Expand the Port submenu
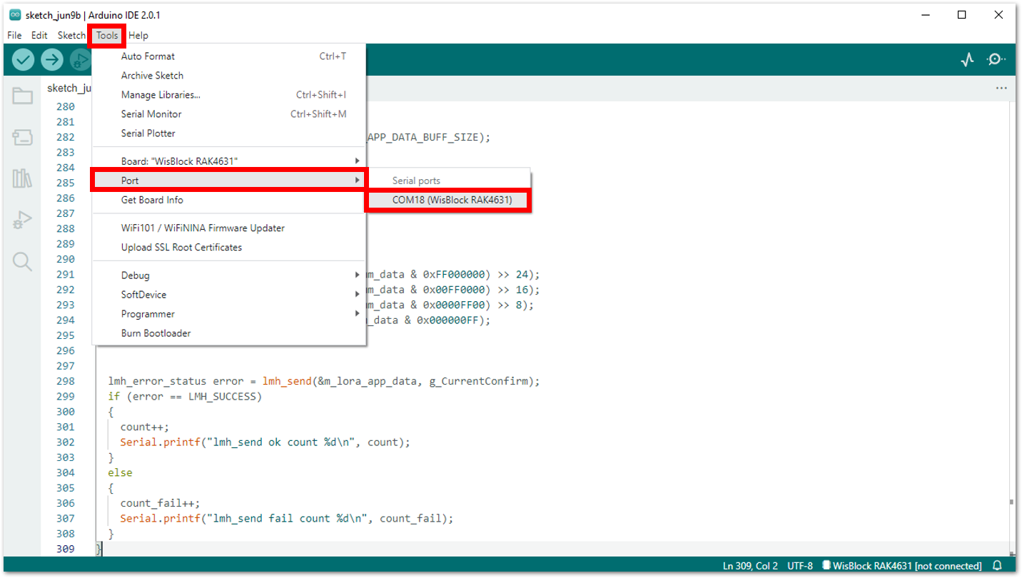Image resolution: width=1022 pixels, height=578 pixels. 229,181
